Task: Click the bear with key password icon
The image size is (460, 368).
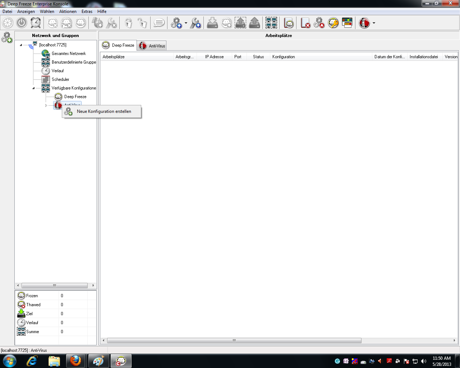Action: pos(333,23)
